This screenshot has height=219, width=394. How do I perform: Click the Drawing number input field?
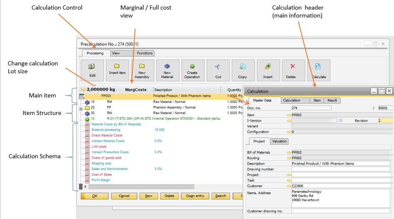pos(340,169)
